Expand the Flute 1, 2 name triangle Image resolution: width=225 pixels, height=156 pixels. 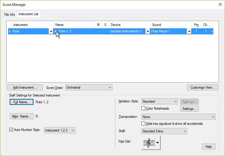coord(56,31)
